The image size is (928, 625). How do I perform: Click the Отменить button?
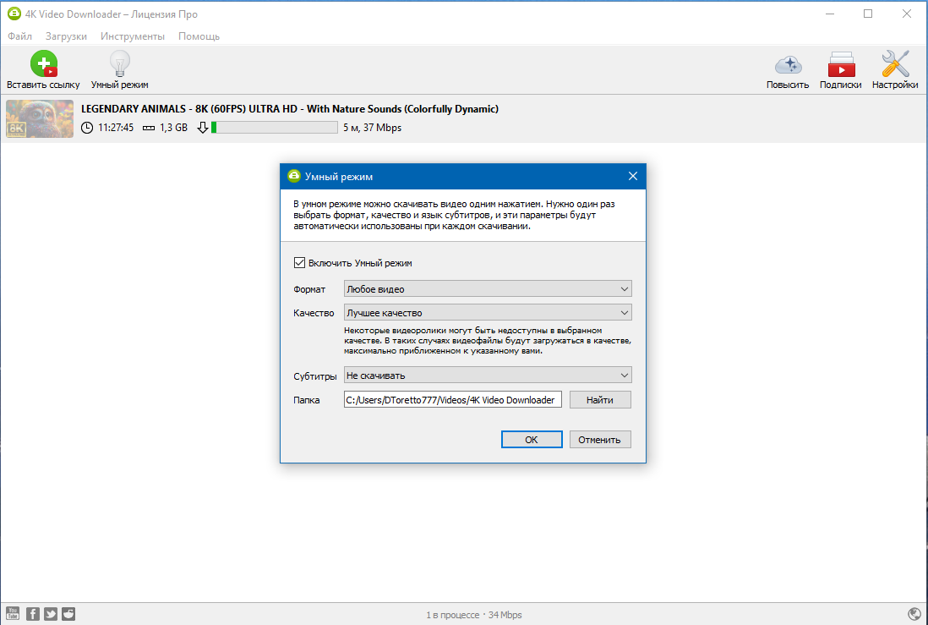[x=600, y=440]
